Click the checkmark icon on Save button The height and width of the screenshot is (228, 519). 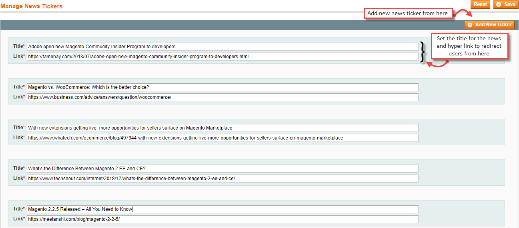(x=498, y=4)
